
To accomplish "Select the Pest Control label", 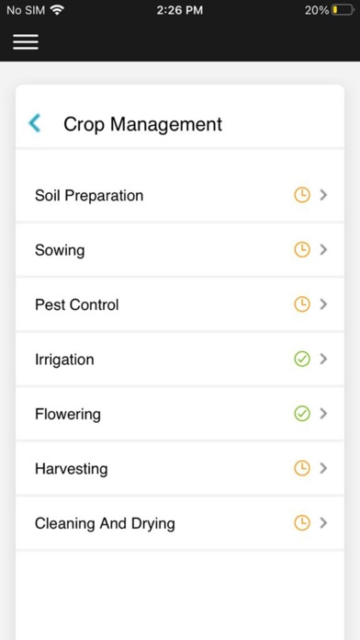I will point(76,304).
